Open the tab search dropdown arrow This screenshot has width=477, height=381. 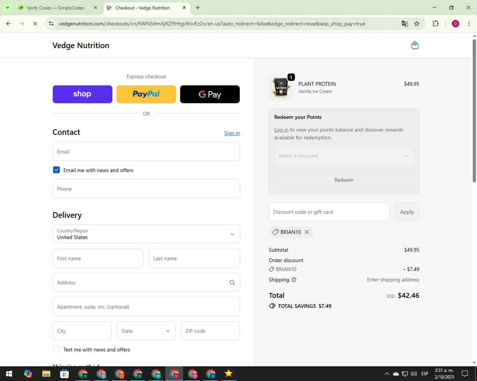point(8,8)
